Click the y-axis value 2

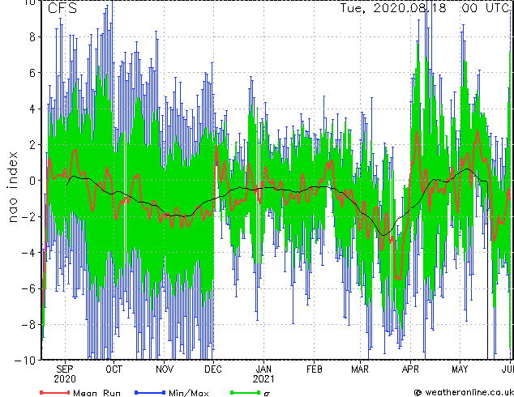pos(32,145)
